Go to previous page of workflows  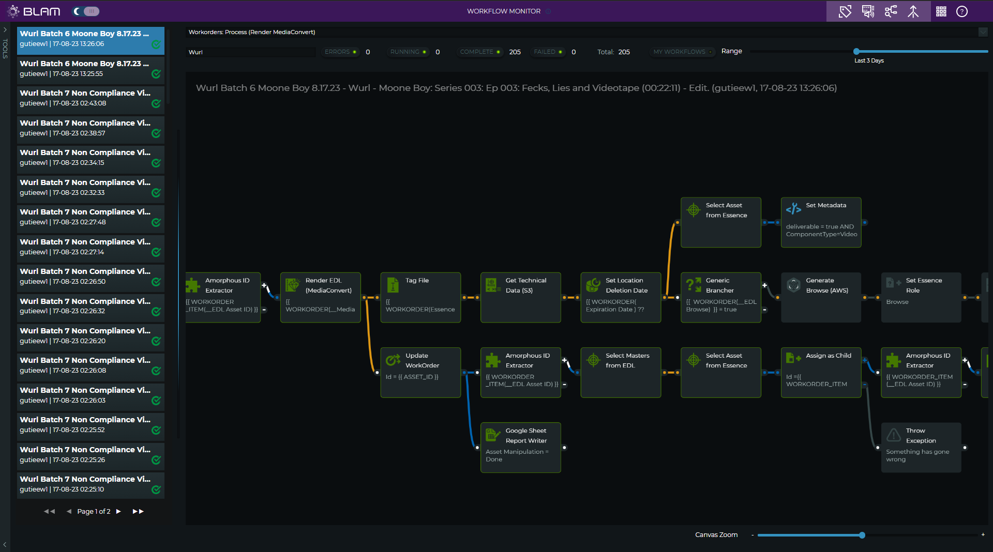pyautogui.click(x=69, y=511)
